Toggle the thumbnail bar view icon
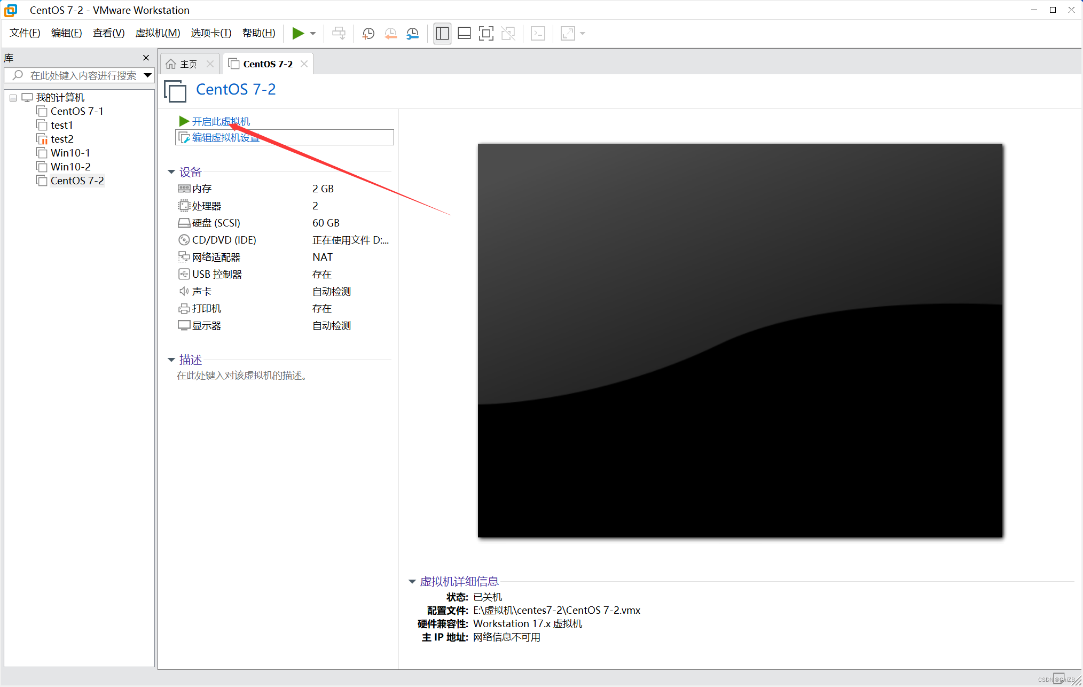The image size is (1083, 687). point(464,33)
